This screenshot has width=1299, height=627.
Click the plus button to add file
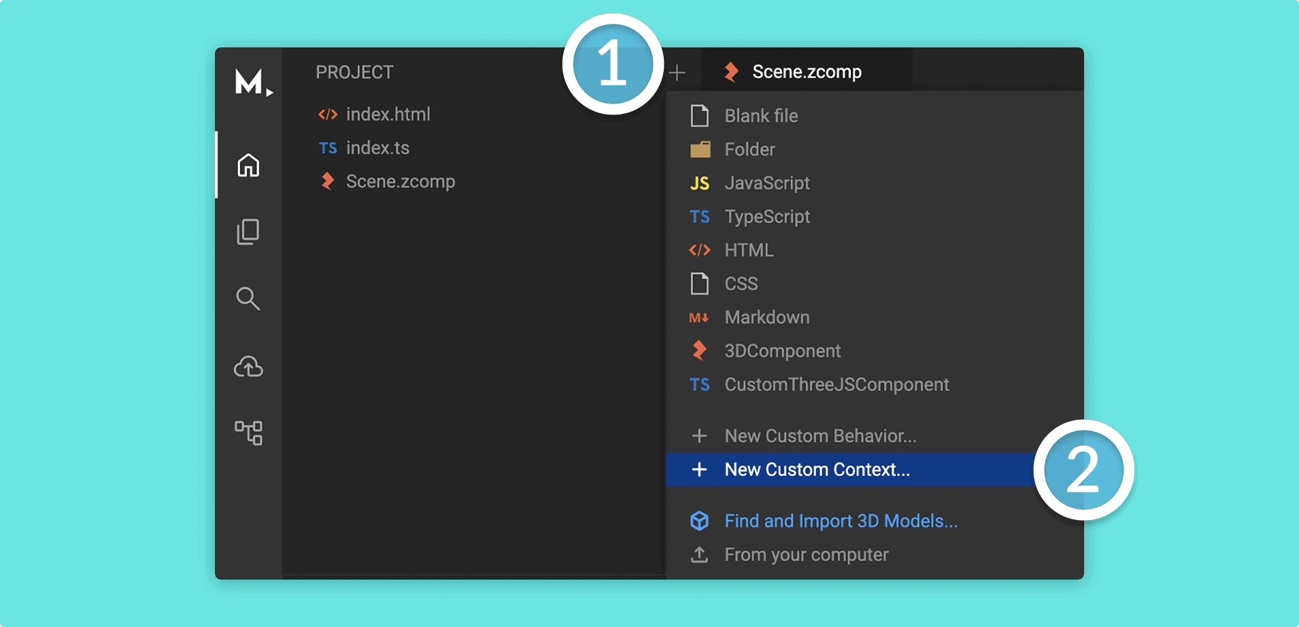pos(677,72)
